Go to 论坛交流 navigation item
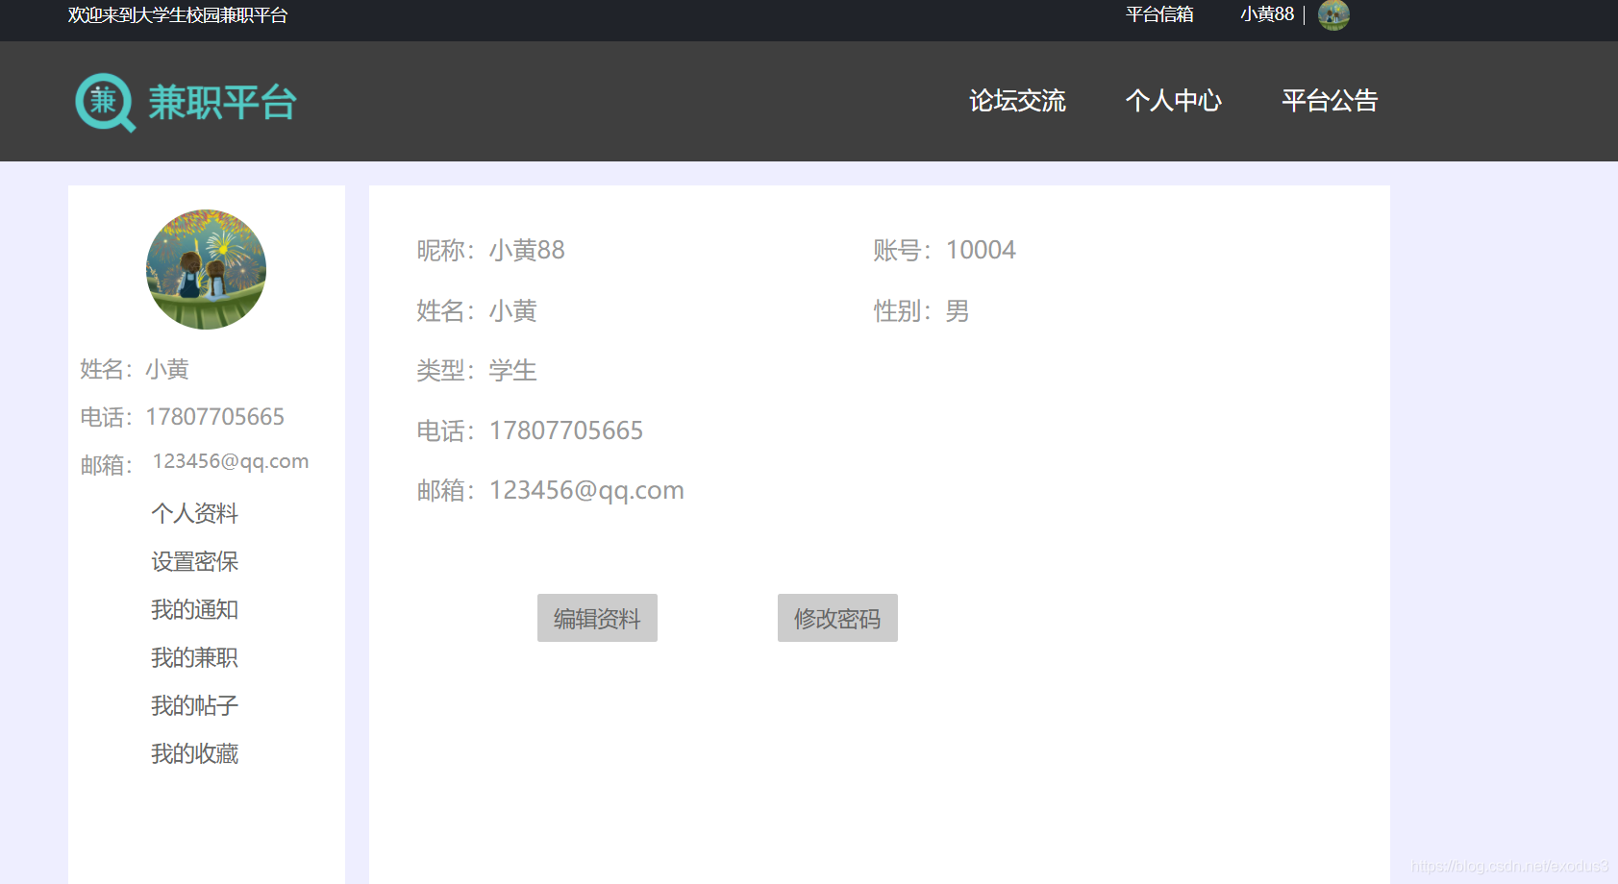Viewport: 1618px width, 884px height. click(1017, 101)
